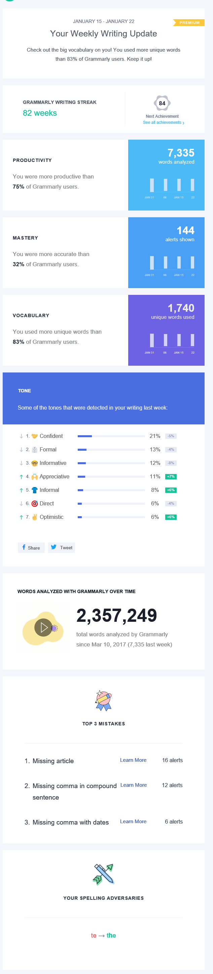
Task: Play the words analyzed video icon
Action: [x=44, y=628]
